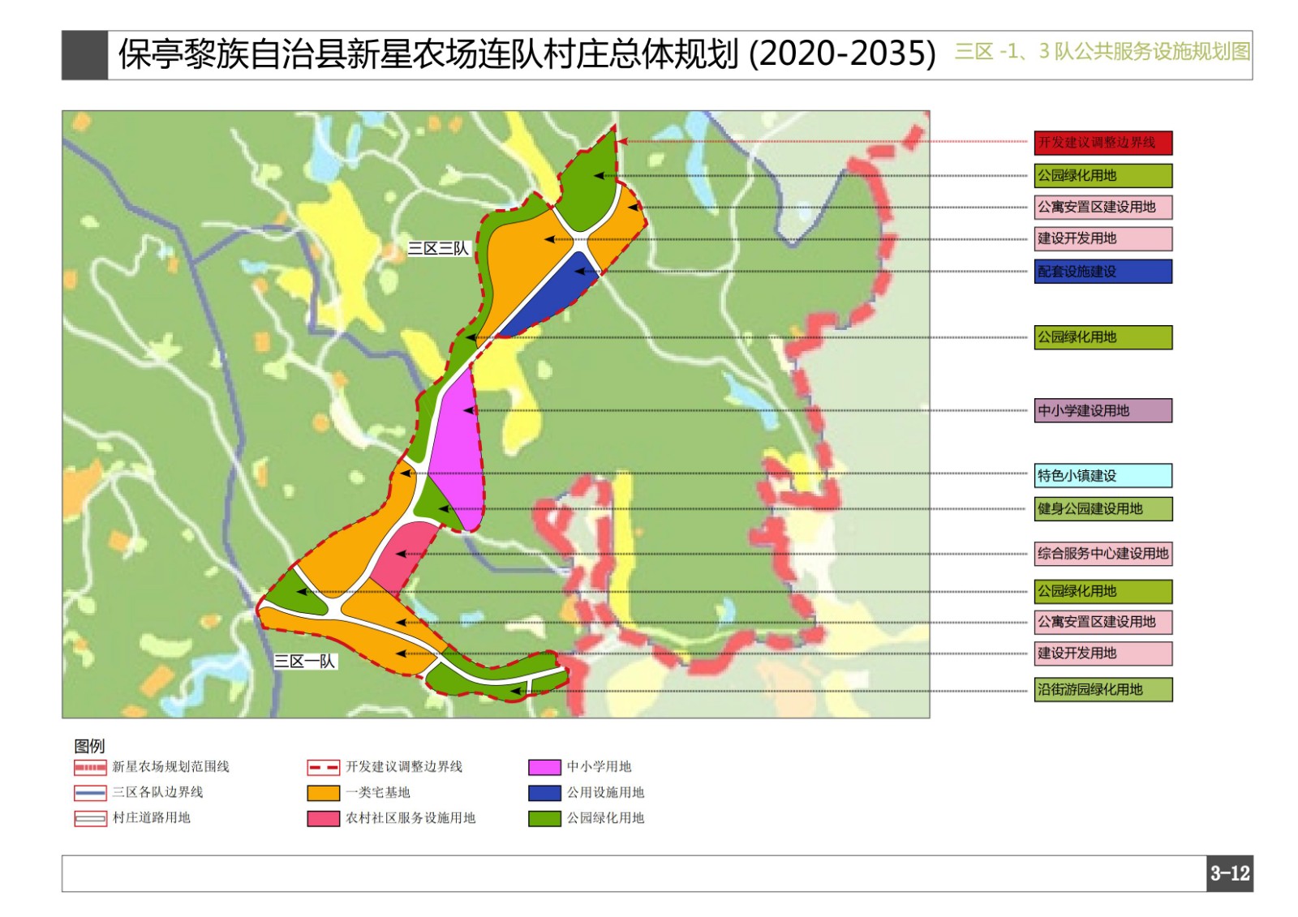Click 公寓安置区建设用地 label above 配套设施建设
The width and height of the screenshot is (1298, 917).
1102,208
